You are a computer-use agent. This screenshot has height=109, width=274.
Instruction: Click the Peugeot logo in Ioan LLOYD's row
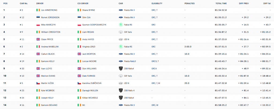pyautogui.click(x=121, y=69)
